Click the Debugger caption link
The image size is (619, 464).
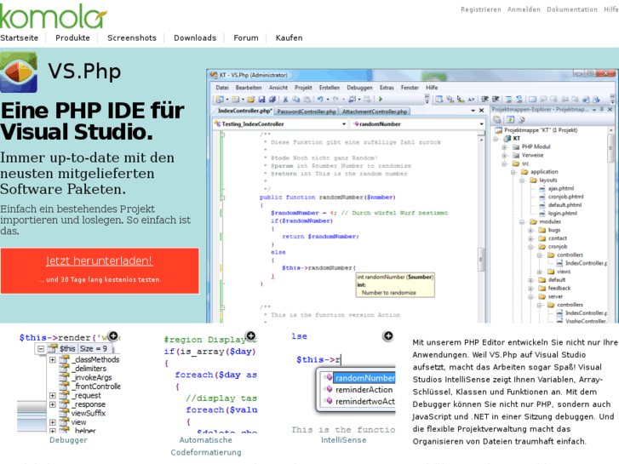click(x=68, y=440)
